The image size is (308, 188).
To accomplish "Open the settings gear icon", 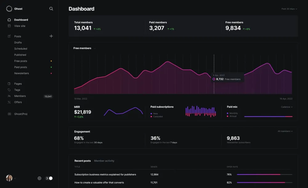I will tap(39, 178).
